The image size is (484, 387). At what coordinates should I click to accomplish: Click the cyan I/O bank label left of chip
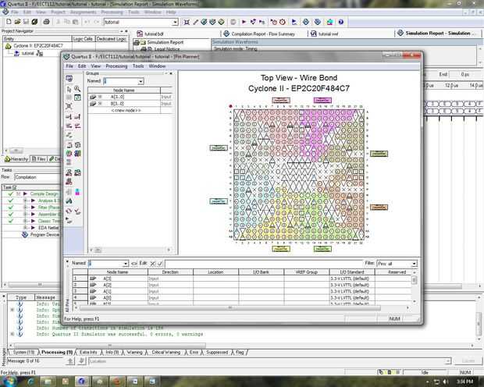(219, 201)
